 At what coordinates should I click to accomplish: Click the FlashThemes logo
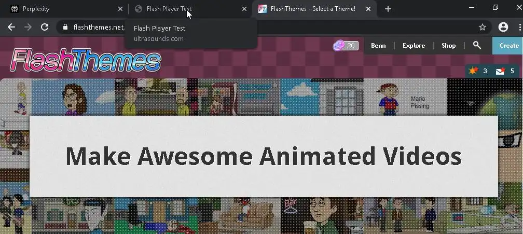point(86,60)
